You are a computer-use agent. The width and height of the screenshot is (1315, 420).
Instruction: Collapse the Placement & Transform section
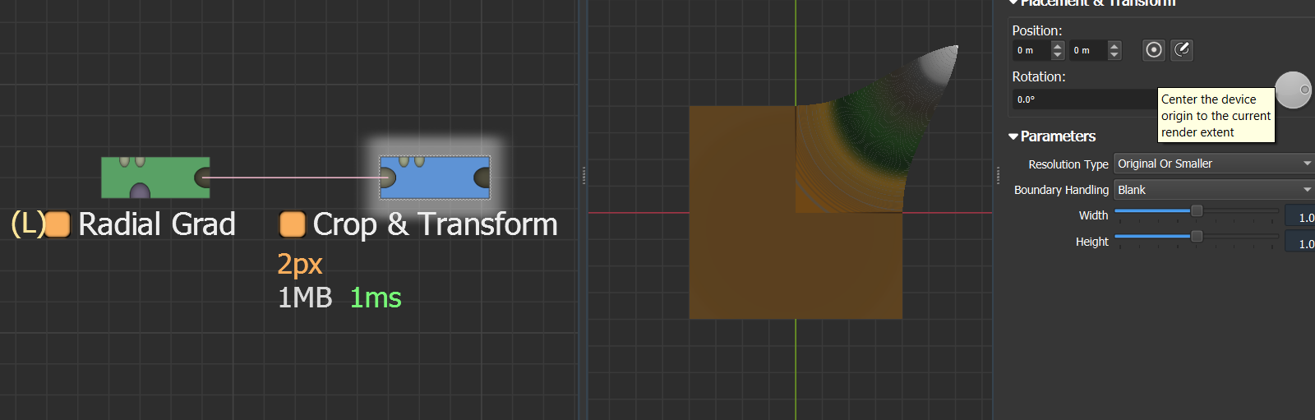[1013, 2]
